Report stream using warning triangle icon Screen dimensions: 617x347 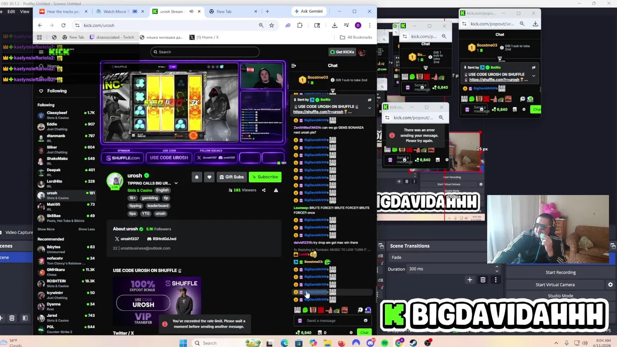(276, 190)
